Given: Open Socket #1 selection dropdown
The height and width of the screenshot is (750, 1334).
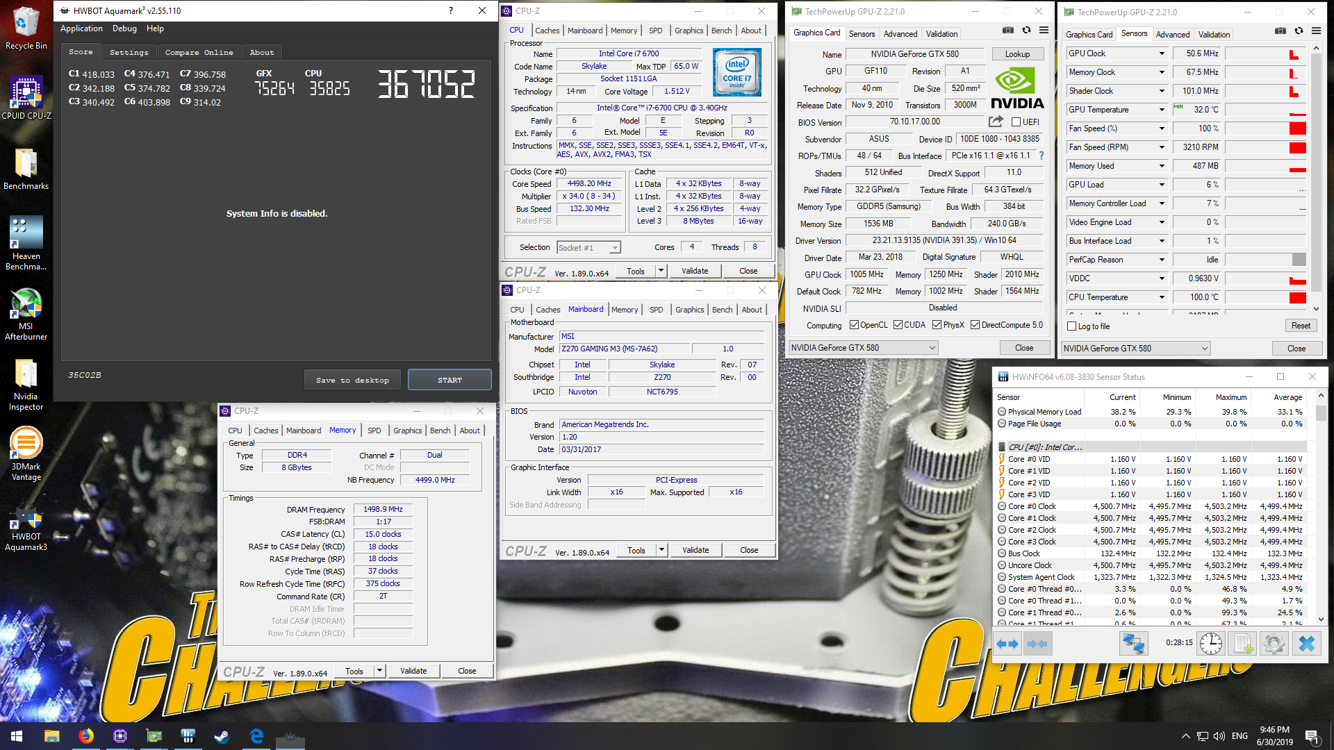Looking at the screenshot, I should (x=588, y=248).
